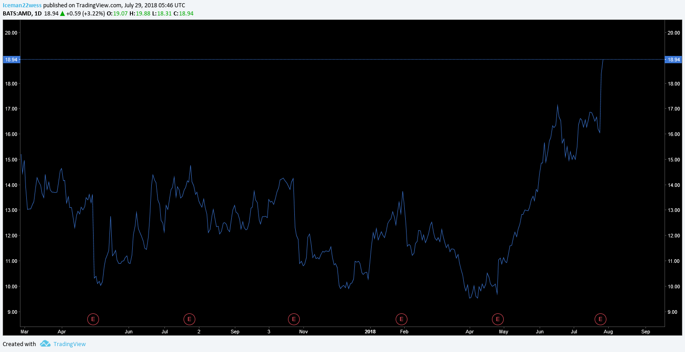Viewport: 685px width, 352px height.
Task: Click the '2' label on the time axis
Action: pyautogui.click(x=199, y=332)
